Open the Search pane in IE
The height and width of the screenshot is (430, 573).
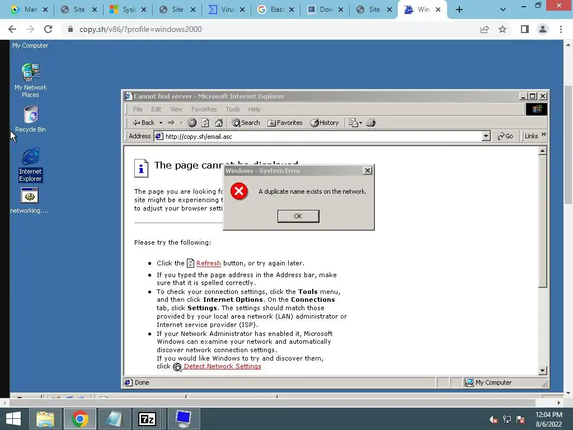coord(246,123)
